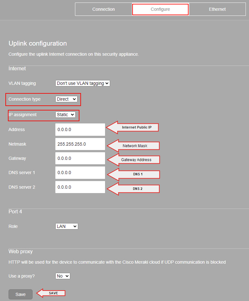Go to the Ethernet tab
The width and height of the screenshot is (249, 301).
click(217, 9)
